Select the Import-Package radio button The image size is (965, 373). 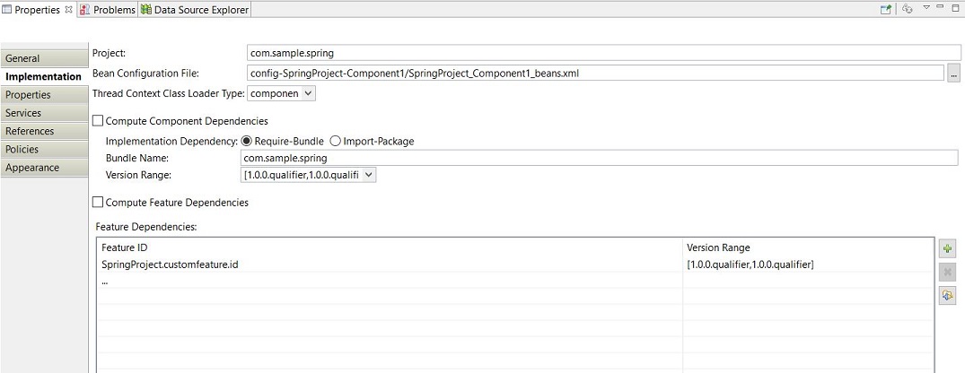pos(336,141)
